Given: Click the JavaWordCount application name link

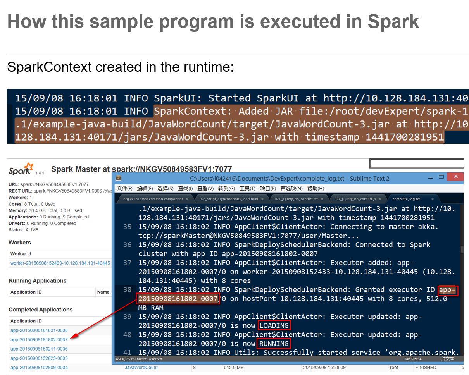Looking at the screenshot, I should (x=141, y=368).
